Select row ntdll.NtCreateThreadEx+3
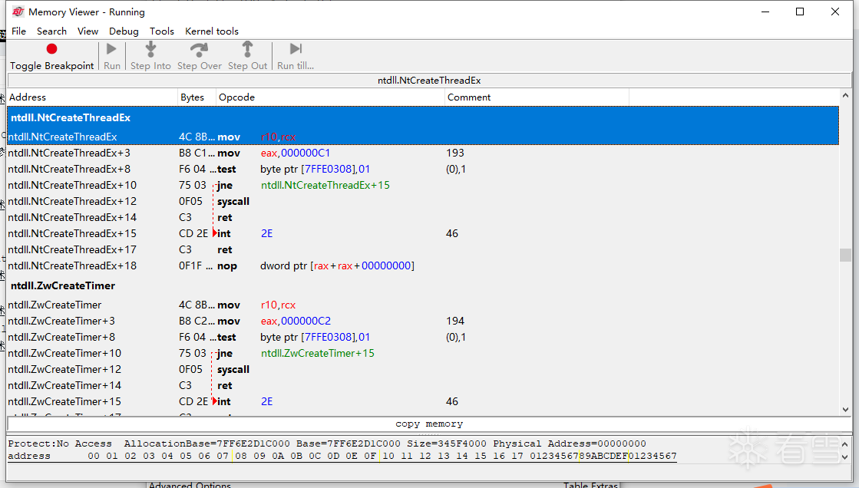The width and height of the screenshot is (859, 488). 423,153
